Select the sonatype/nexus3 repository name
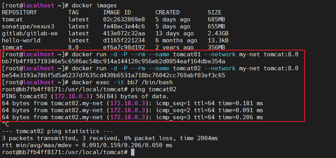Viewport: 336px width, 158px height. click(28, 26)
